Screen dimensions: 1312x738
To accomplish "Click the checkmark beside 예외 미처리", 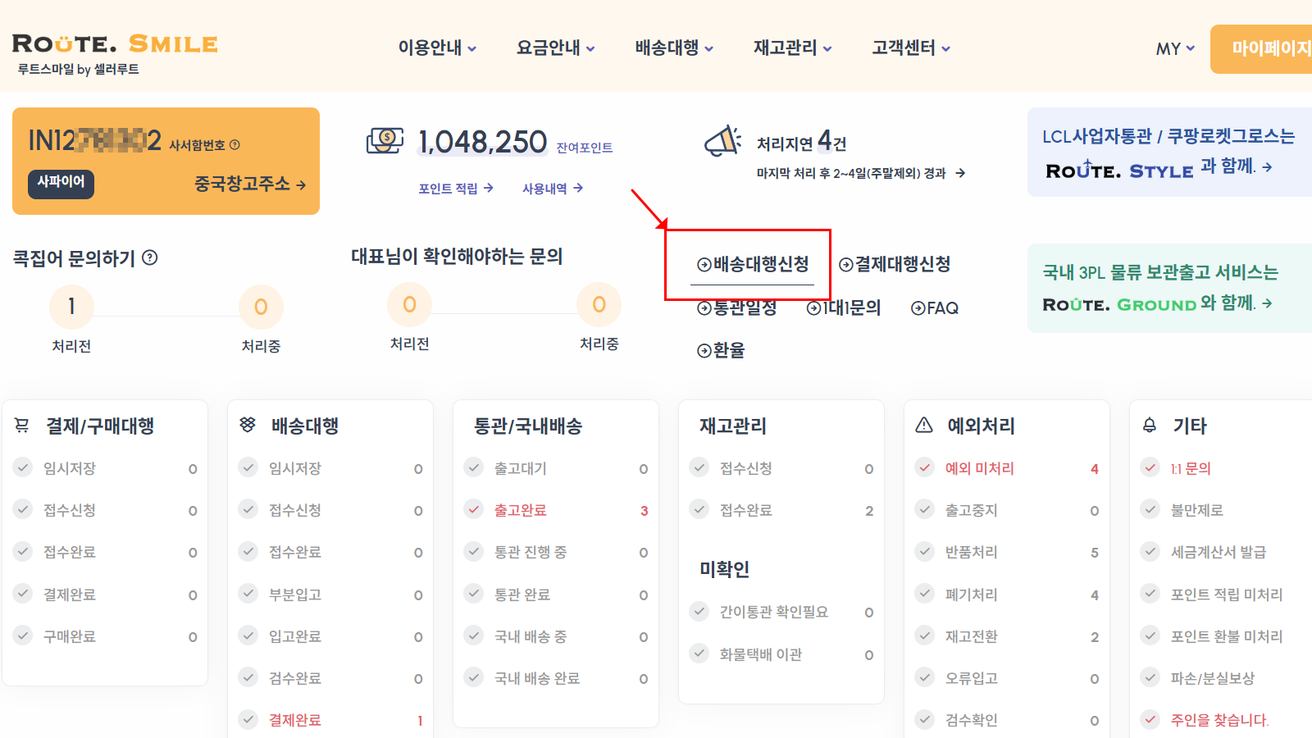I will pyautogui.click(x=925, y=468).
